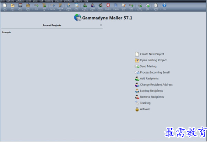Click the Lookup Recipients link in list
Screen dimensions: 210x144
(x=149, y=91)
